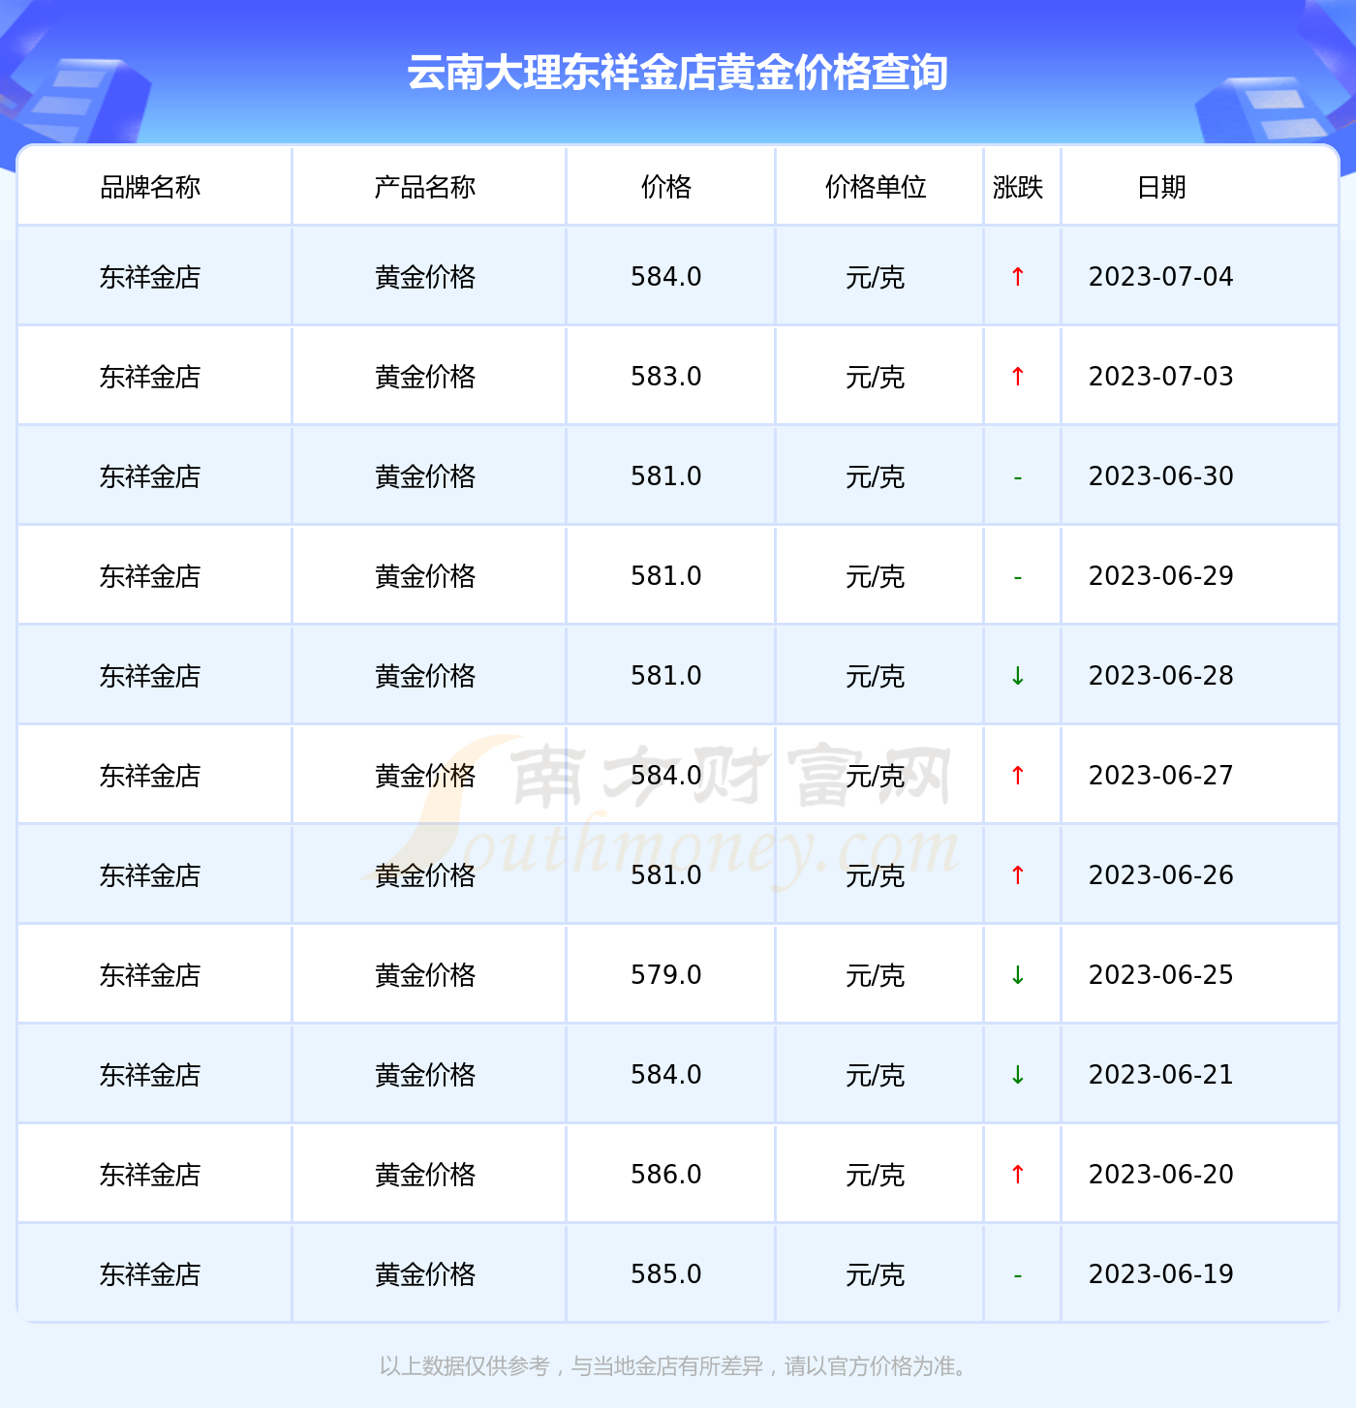Click 元/克 in the 2023-07-04 row
This screenshot has height=1409, width=1356.
click(876, 278)
